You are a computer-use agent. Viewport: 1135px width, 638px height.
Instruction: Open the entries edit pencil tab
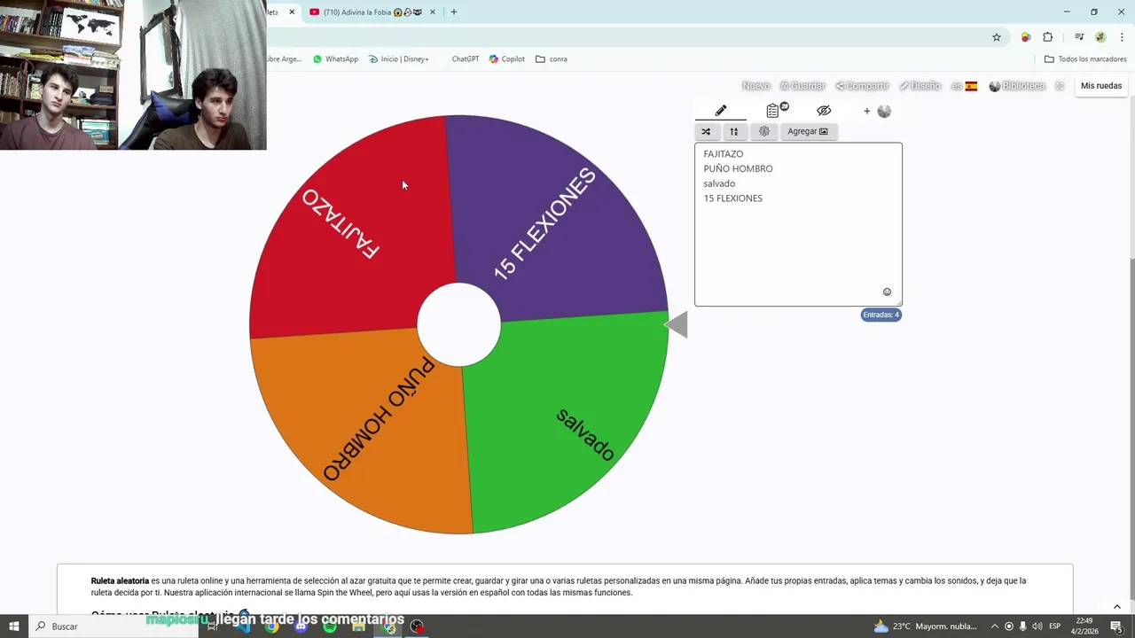point(721,111)
